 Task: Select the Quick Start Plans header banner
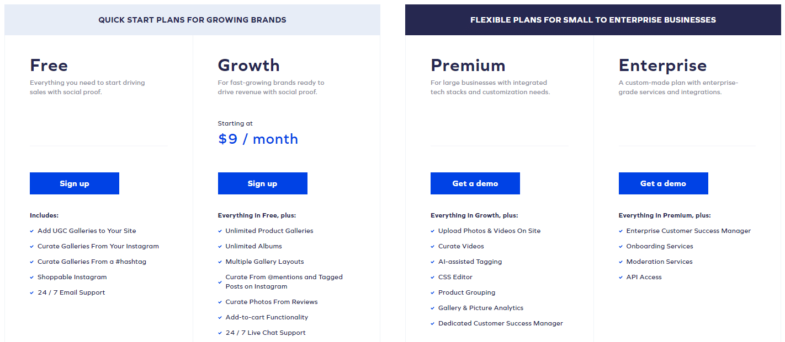192,20
